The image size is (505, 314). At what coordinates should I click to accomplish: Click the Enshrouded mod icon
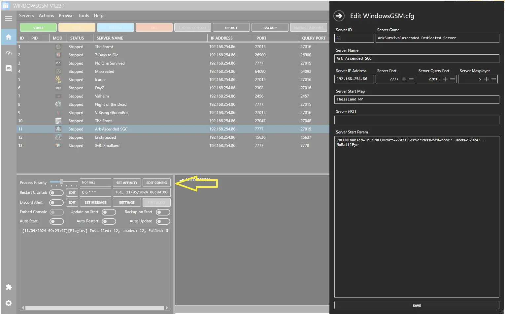[x=58, y=137]
